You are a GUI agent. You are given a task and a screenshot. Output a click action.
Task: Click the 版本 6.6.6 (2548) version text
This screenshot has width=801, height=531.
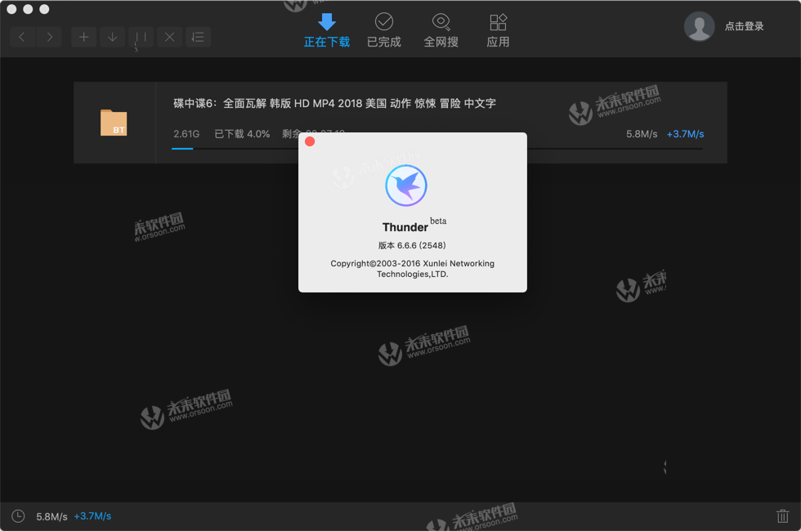[x=412, y=245]
